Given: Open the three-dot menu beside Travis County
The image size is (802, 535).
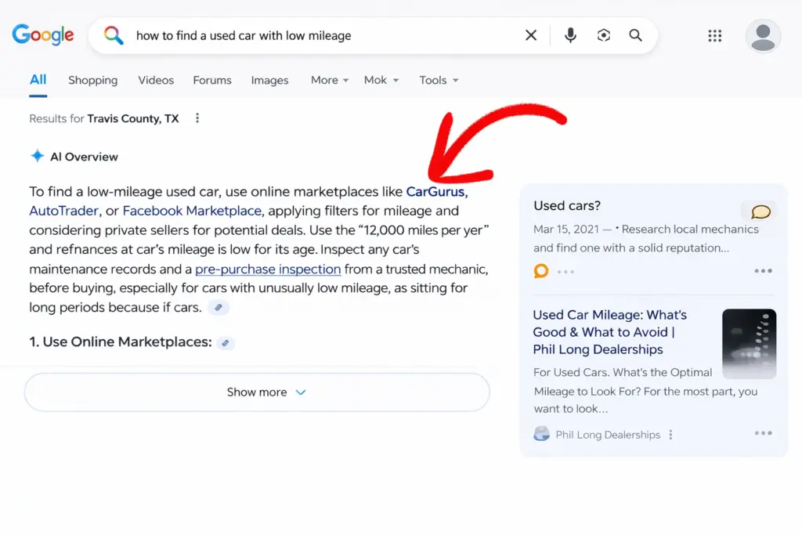Looking at the screenshot, I should pyautogui.click(x=197, y=118).
